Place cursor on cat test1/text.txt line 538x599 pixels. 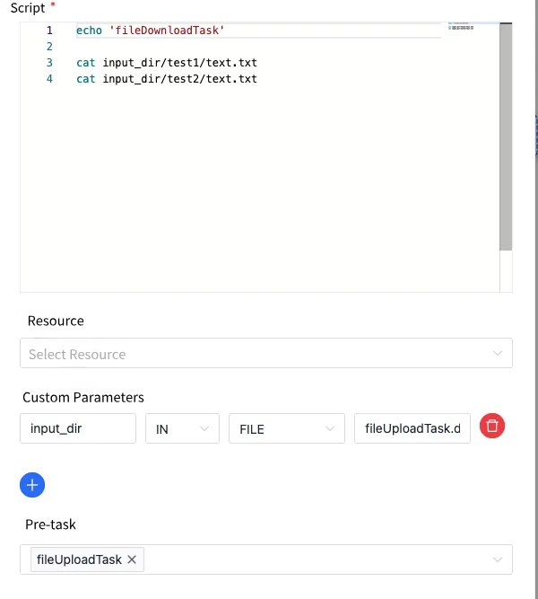[x=167, y=62]
